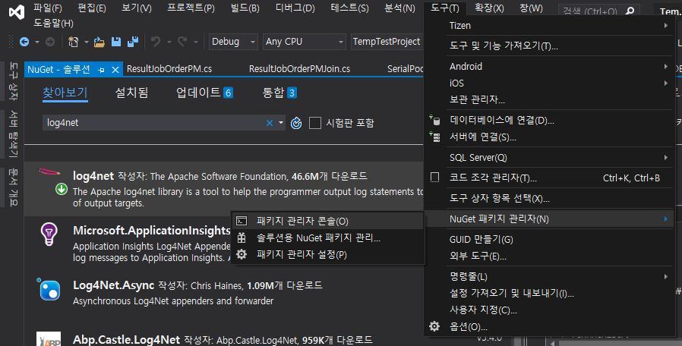Select the 통합 tab
682x346 pixels.
279,93
